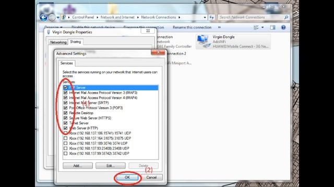This screenshot has height=187, width=334.
Task: Cancel the Advanced Settings dialog
Action: (x=151, y=177)
